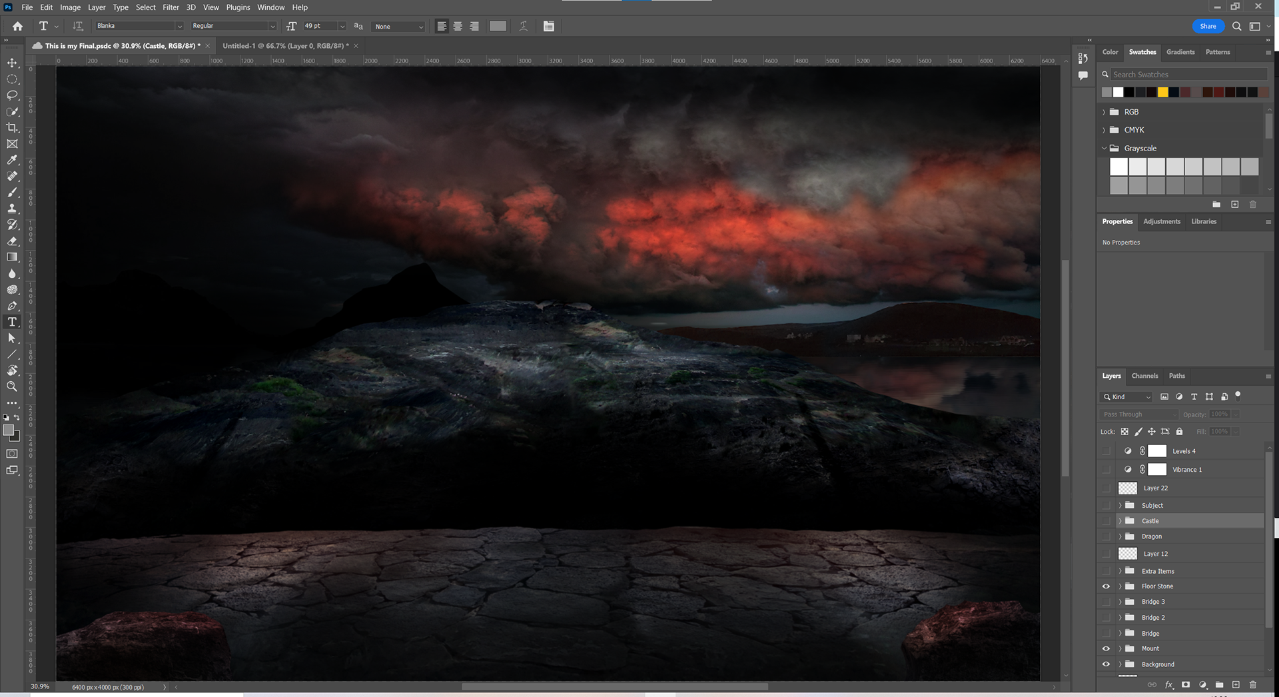Screen dimensions: 1279x697
Task: Show the Castle group
Action: point(1106,521)
